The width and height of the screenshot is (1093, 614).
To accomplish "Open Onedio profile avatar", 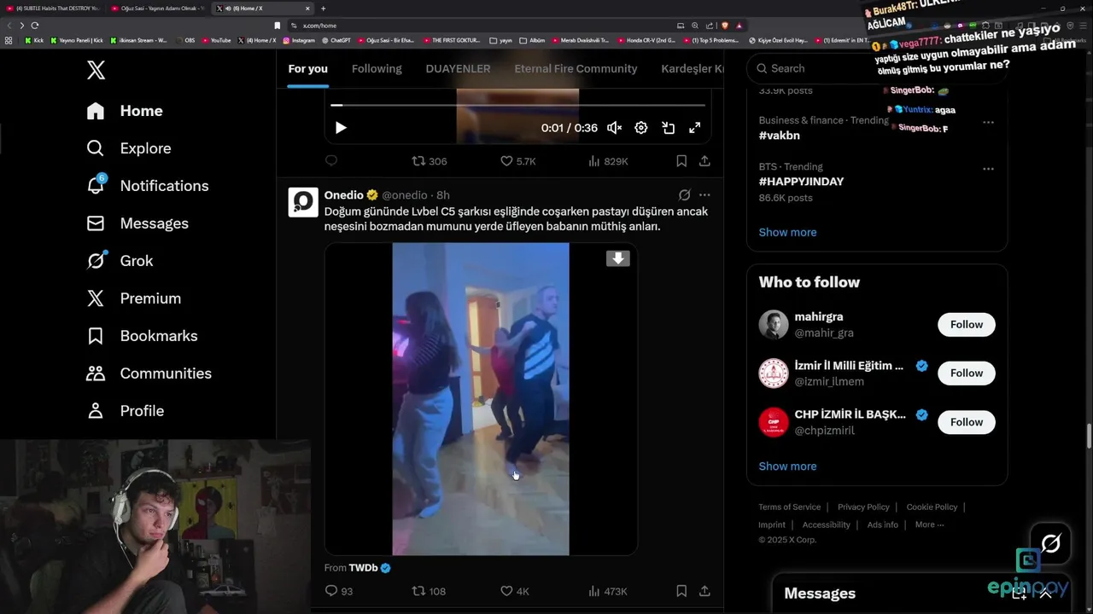I will coord(303,202).
